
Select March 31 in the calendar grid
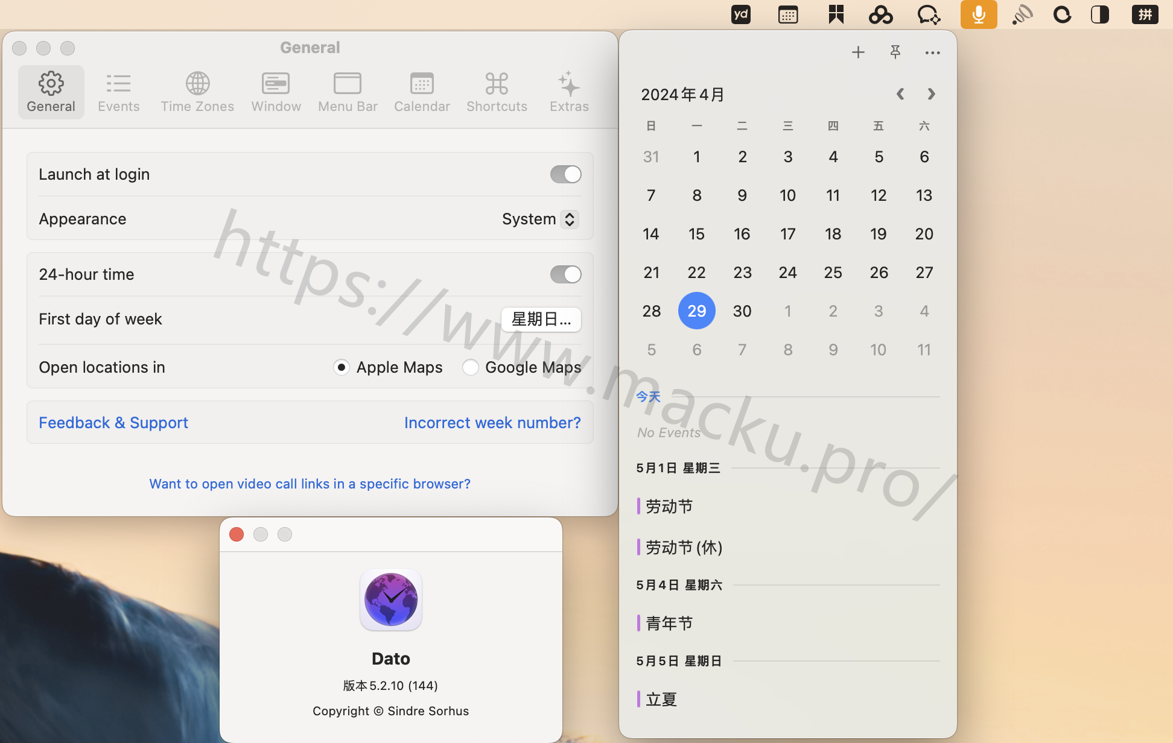point(651,157)
